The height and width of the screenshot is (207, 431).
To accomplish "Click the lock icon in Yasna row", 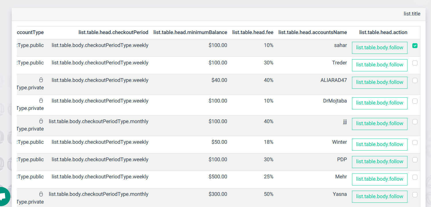I will click(x=41, y=194).
